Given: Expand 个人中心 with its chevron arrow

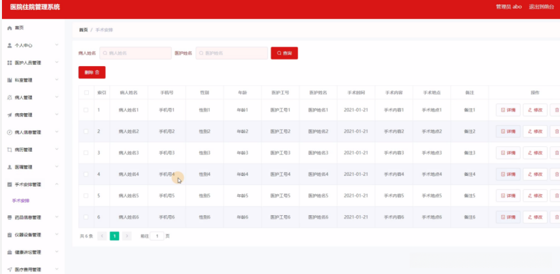Looking at the screenshot, I should [57, 45].
